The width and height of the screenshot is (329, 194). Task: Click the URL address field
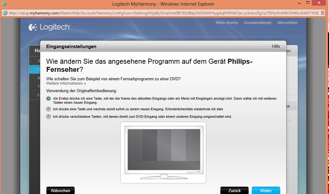click(164, 13)
